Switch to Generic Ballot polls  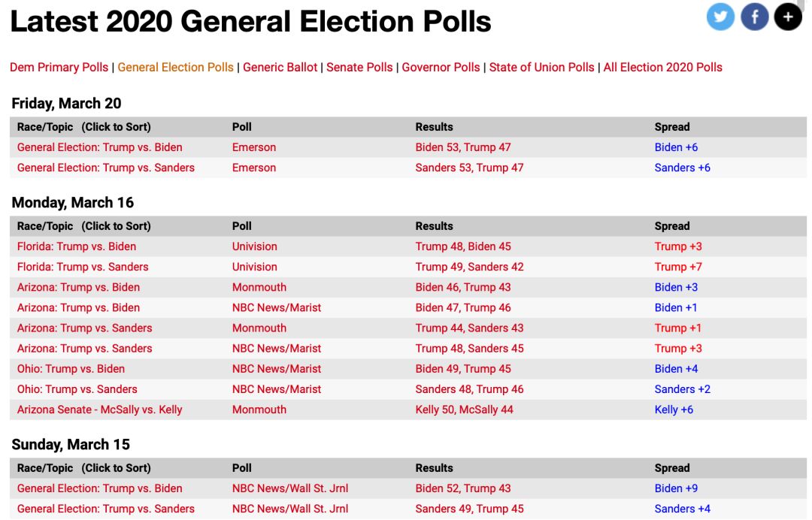point(280,68)
